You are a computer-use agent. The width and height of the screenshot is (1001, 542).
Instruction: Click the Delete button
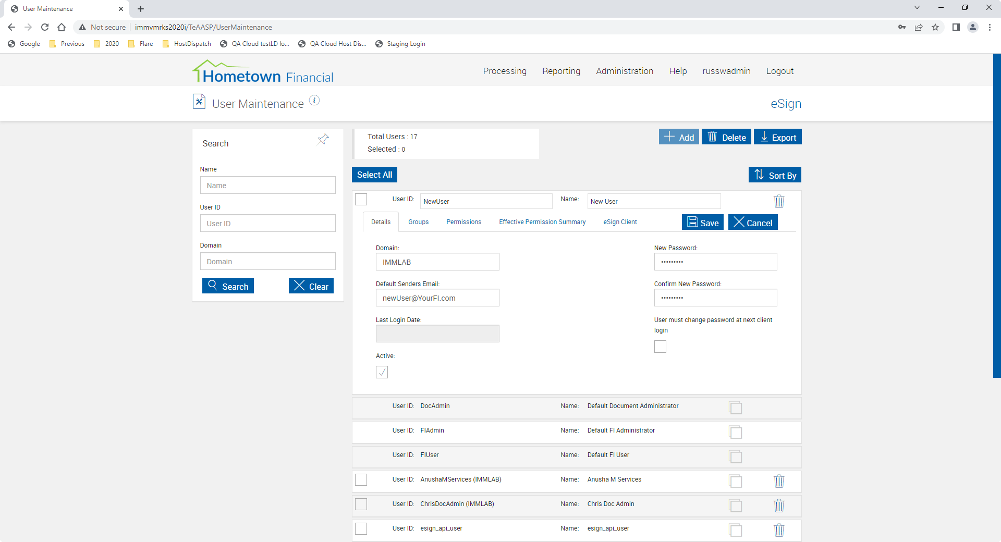(726, 137)
